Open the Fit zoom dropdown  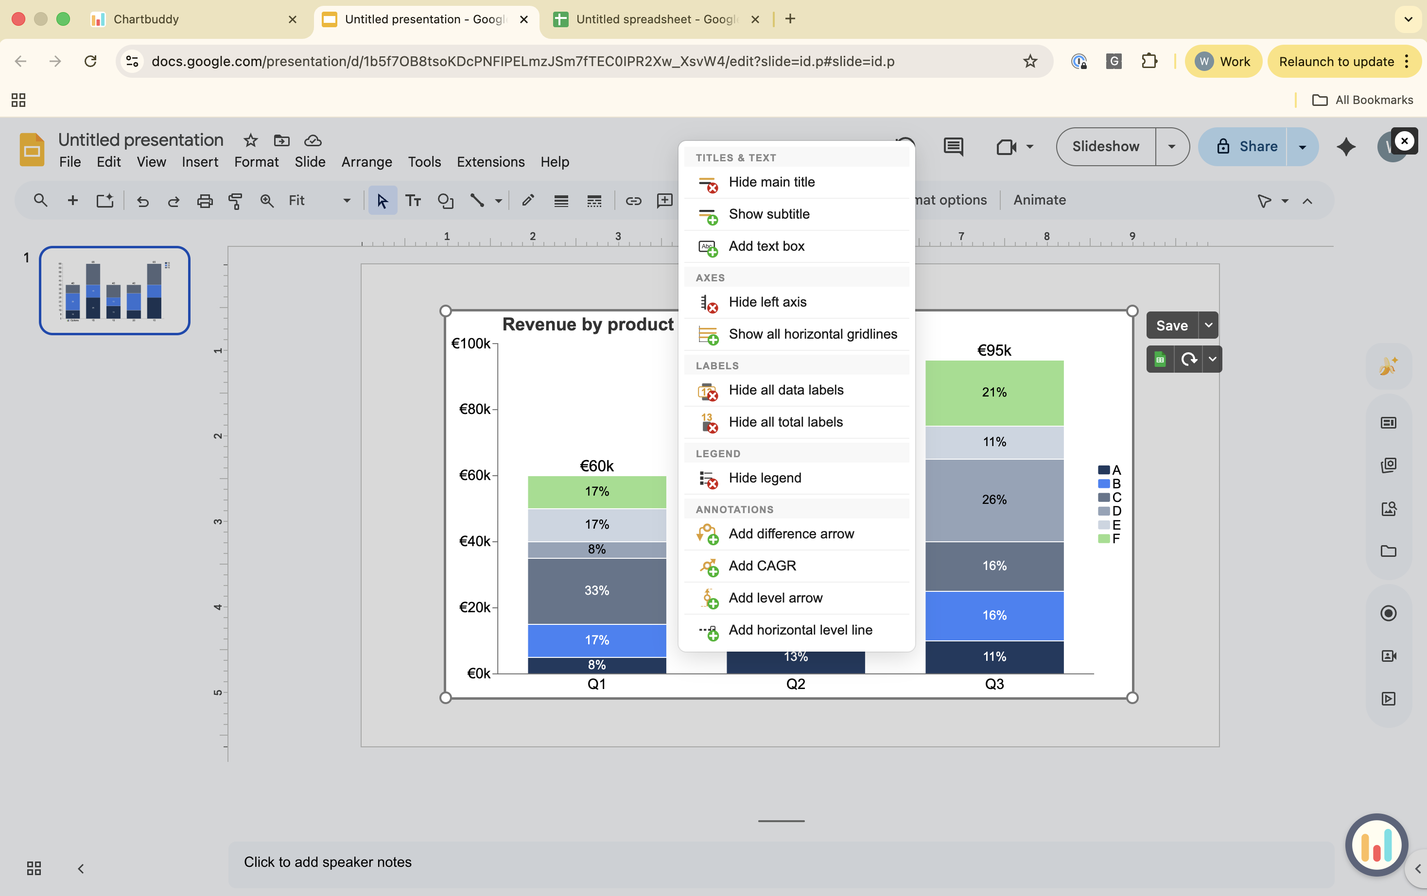346,200
